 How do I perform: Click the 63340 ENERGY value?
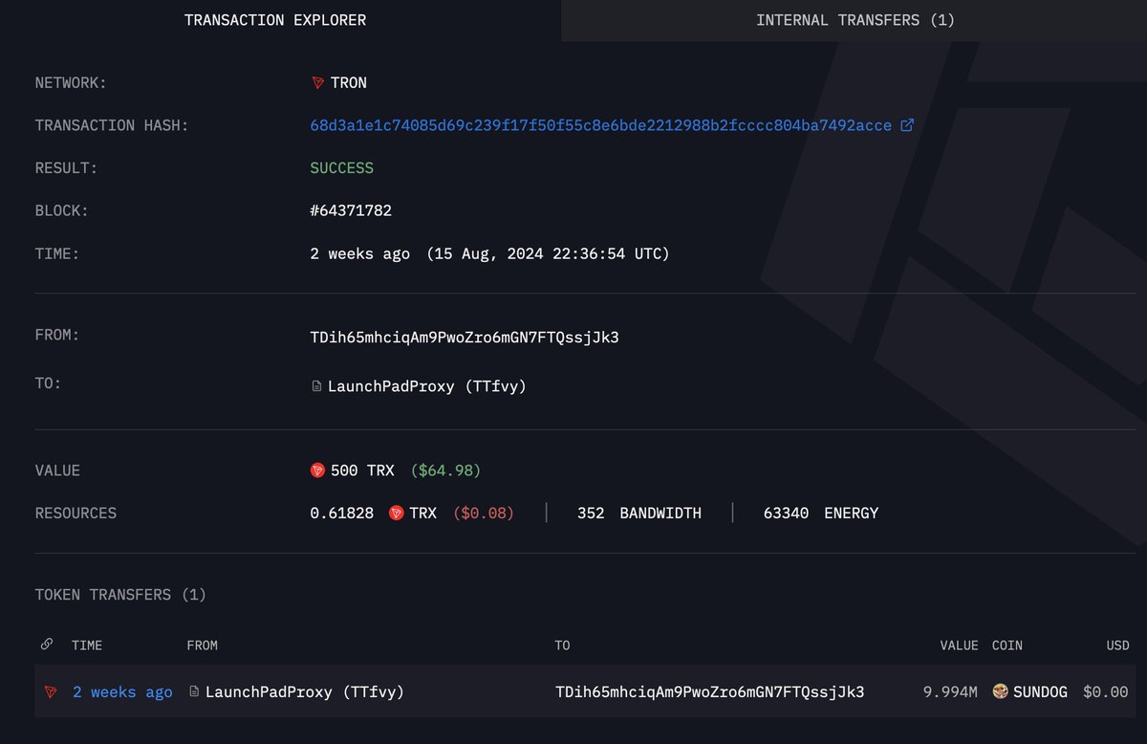[821, 514]
